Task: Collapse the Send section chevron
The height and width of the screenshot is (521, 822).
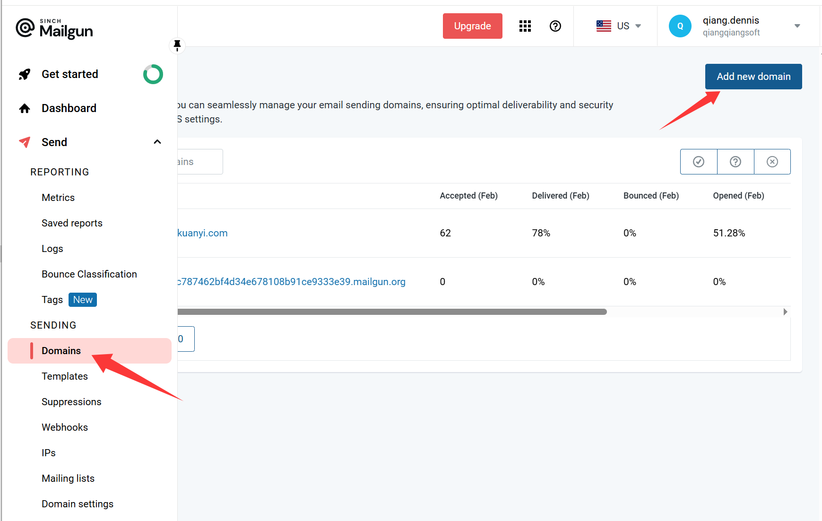Action: (x=157, y=142)
